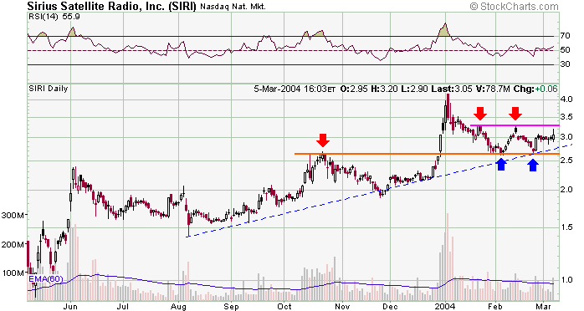The height and width of the screenshot is (311, 584).
Task: Click the 50 level on the RSI axis
Action: click(565, 50)
